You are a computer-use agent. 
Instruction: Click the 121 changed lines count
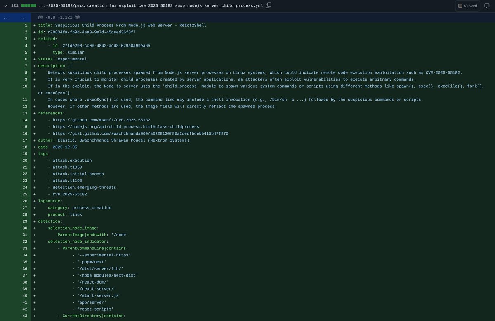point(15,5)
